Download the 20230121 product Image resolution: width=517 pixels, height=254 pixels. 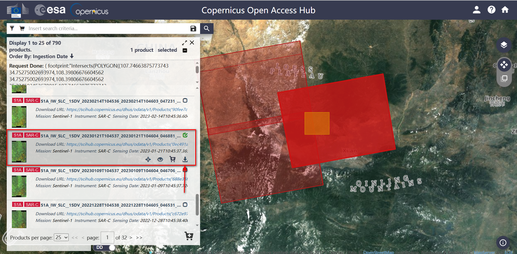click(x=185, y=159)
